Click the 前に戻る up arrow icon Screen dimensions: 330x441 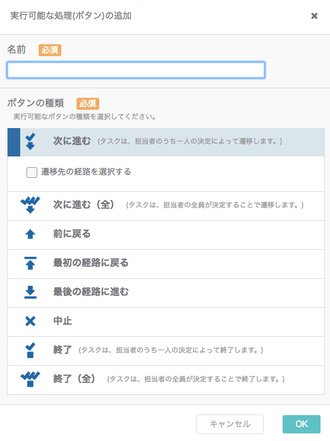pyautogui.click(x=30, y=234)
